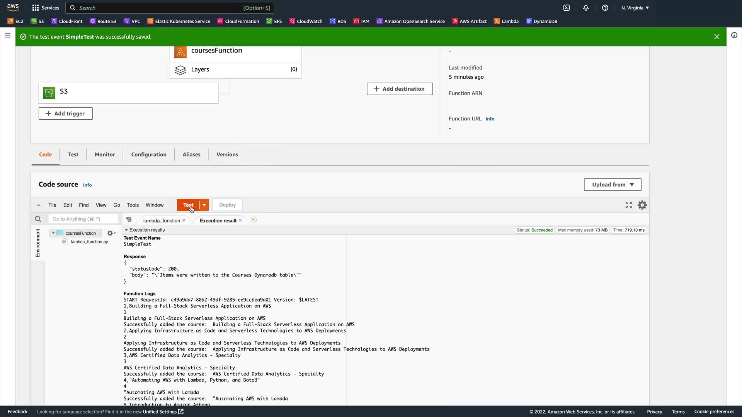Click the Add destination button

point(400,89)
